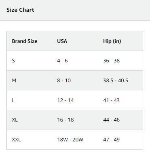Select the XXL brand size cell
This screenshot has height=158, width=150.
coord(17,140)
